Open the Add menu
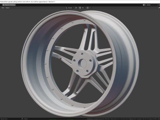 (x=3, y=8)
